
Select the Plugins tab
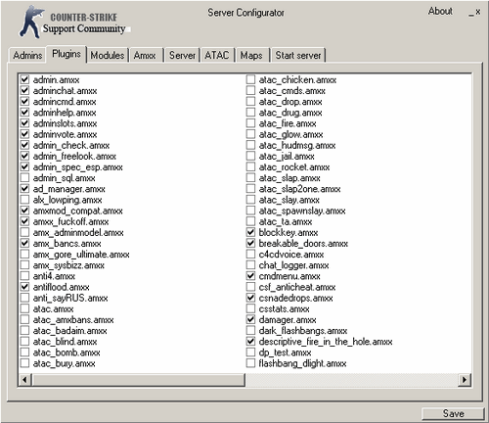(67, 54)
